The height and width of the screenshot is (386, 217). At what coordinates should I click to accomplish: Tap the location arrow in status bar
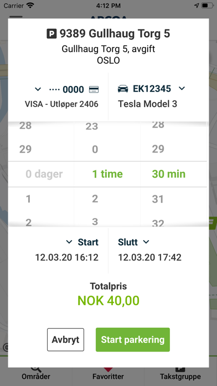click(197, 6)
